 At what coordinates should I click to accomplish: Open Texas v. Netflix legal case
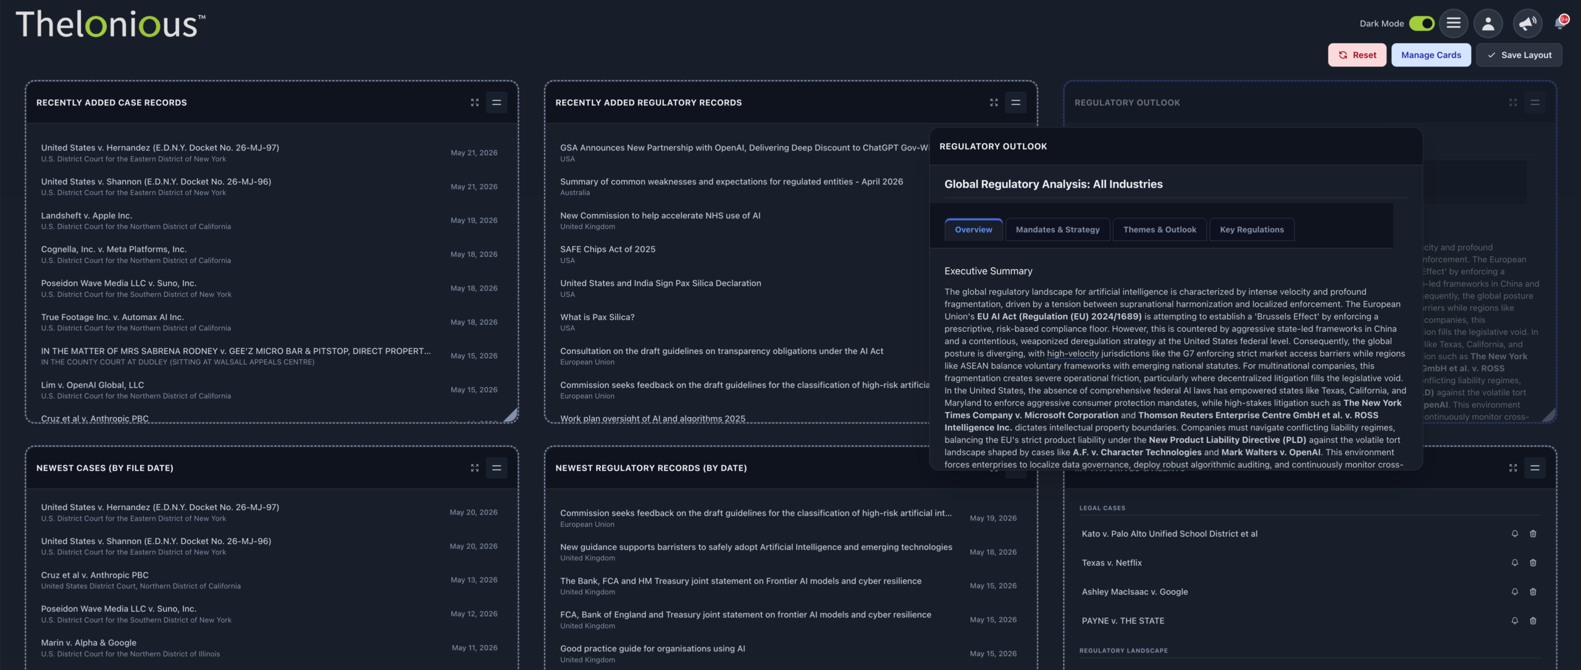(1112, 563)
